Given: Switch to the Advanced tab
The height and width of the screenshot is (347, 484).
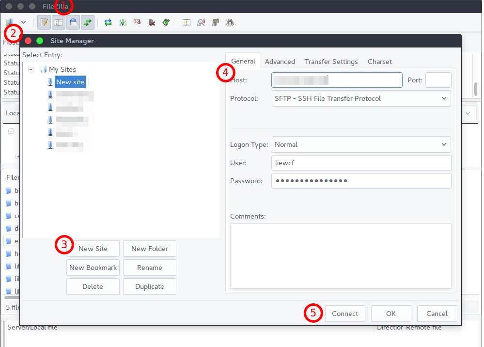Looking at the screenshot, I should [280, 62].
